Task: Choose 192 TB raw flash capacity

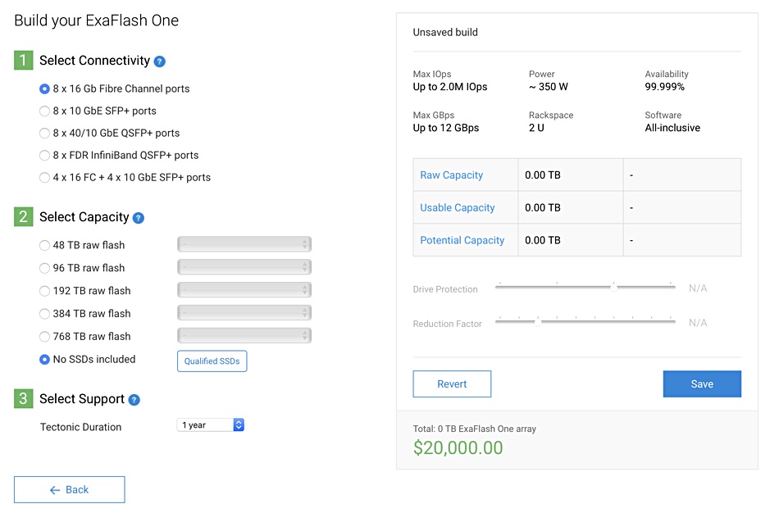Action: pyautogui.click(x=45, y=291)
